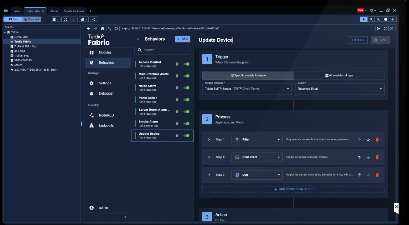Open Endpoints in the Fabric sidebar
The width and height of the screenshot is (409, 225).
point(108,126)
